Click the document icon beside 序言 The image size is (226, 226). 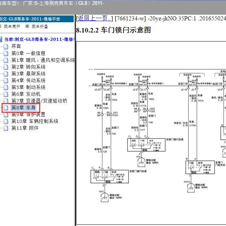(x=6, y=46)
